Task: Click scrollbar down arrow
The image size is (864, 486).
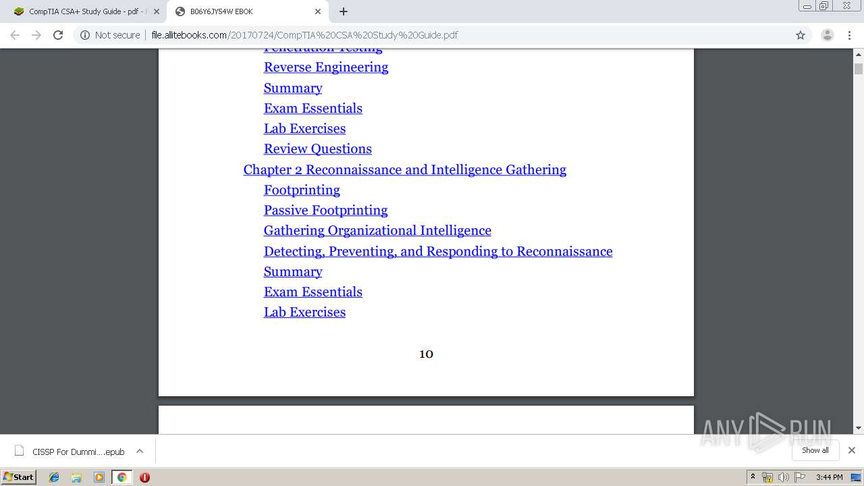Action: pos(859,428)
